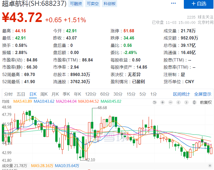This screenshot has width=214, height=170.
Task: Select the 15分 interval tab
Action: (131, 94)
